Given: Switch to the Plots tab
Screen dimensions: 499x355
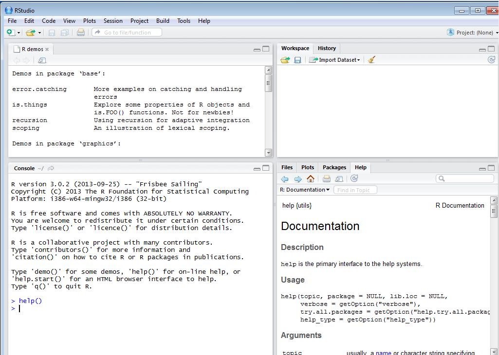Looking at the screenshot, I should pos(307,167).
